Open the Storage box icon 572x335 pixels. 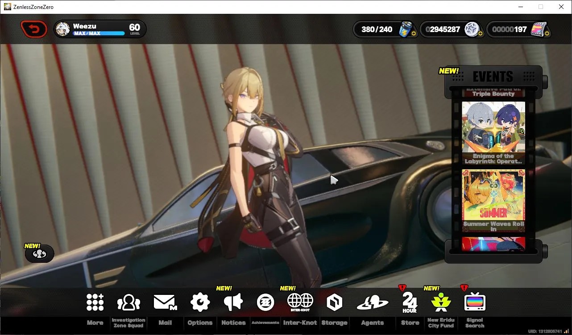pyautogui.click(x=334, y=303)
